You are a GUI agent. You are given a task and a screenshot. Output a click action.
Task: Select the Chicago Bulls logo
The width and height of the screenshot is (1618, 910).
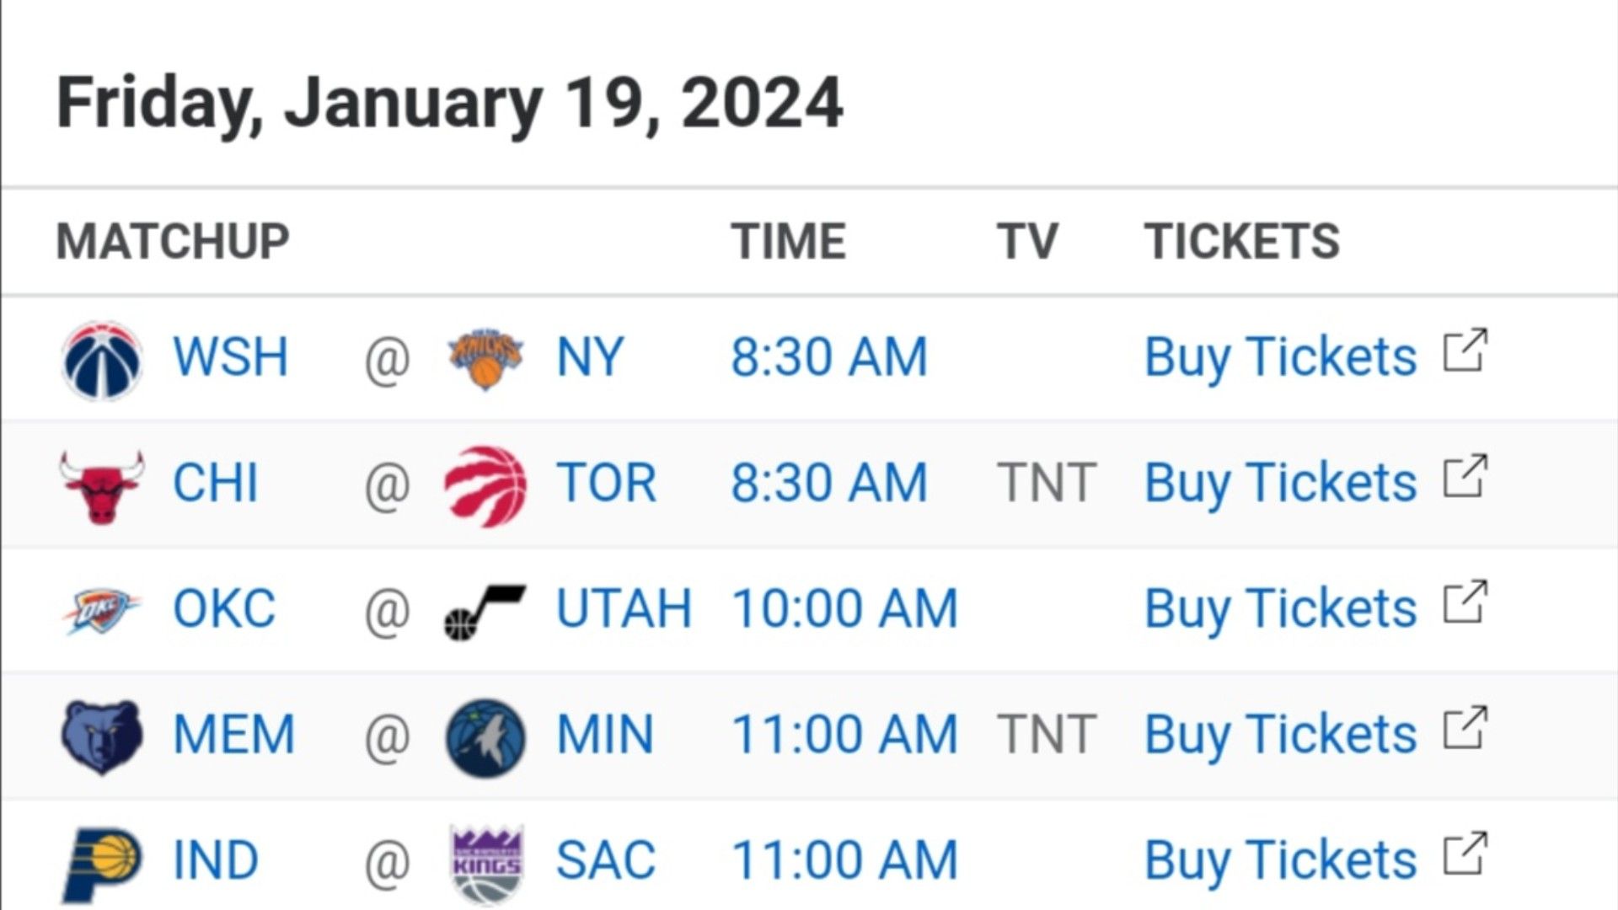[102, 486]
